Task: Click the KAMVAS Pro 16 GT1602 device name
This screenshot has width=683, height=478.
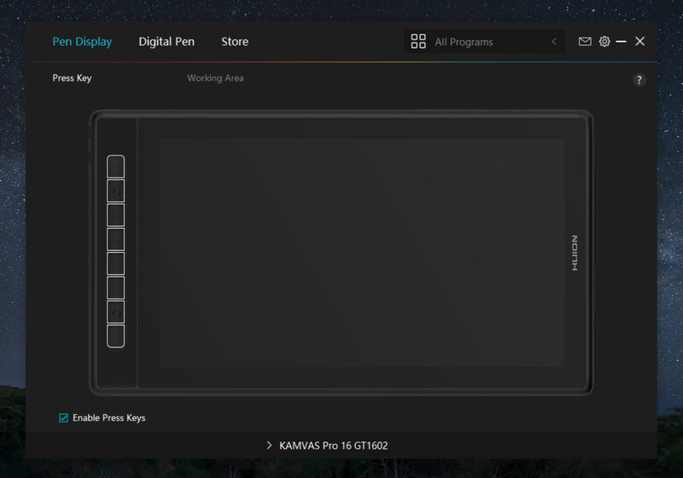Action: pos(333,446)
